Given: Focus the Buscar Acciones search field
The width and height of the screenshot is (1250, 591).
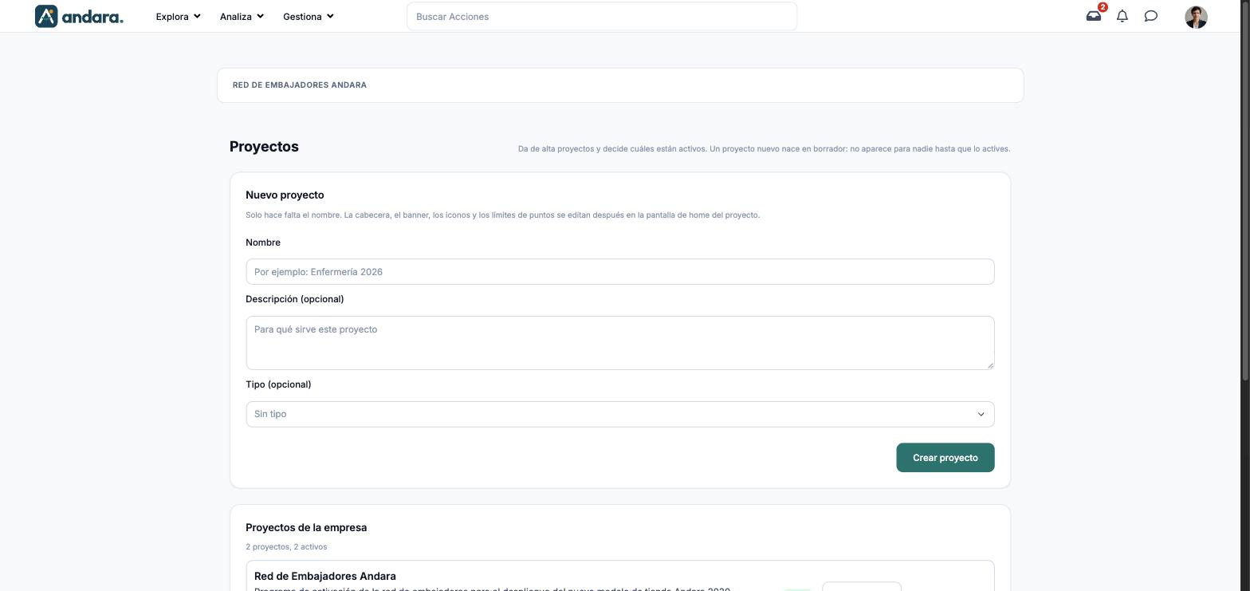Looking at the screenshot, I should click(602, 17).
